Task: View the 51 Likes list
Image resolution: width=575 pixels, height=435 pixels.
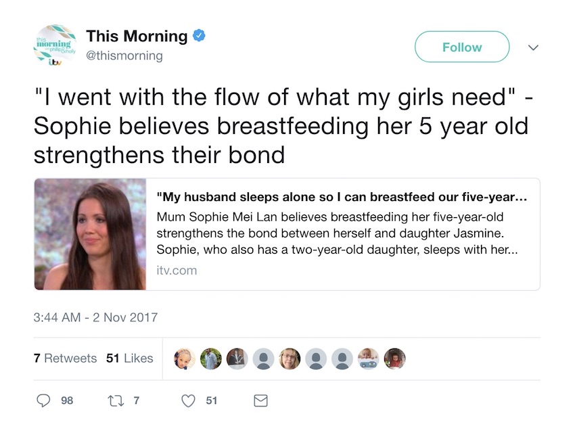Action: click(129, 358)
